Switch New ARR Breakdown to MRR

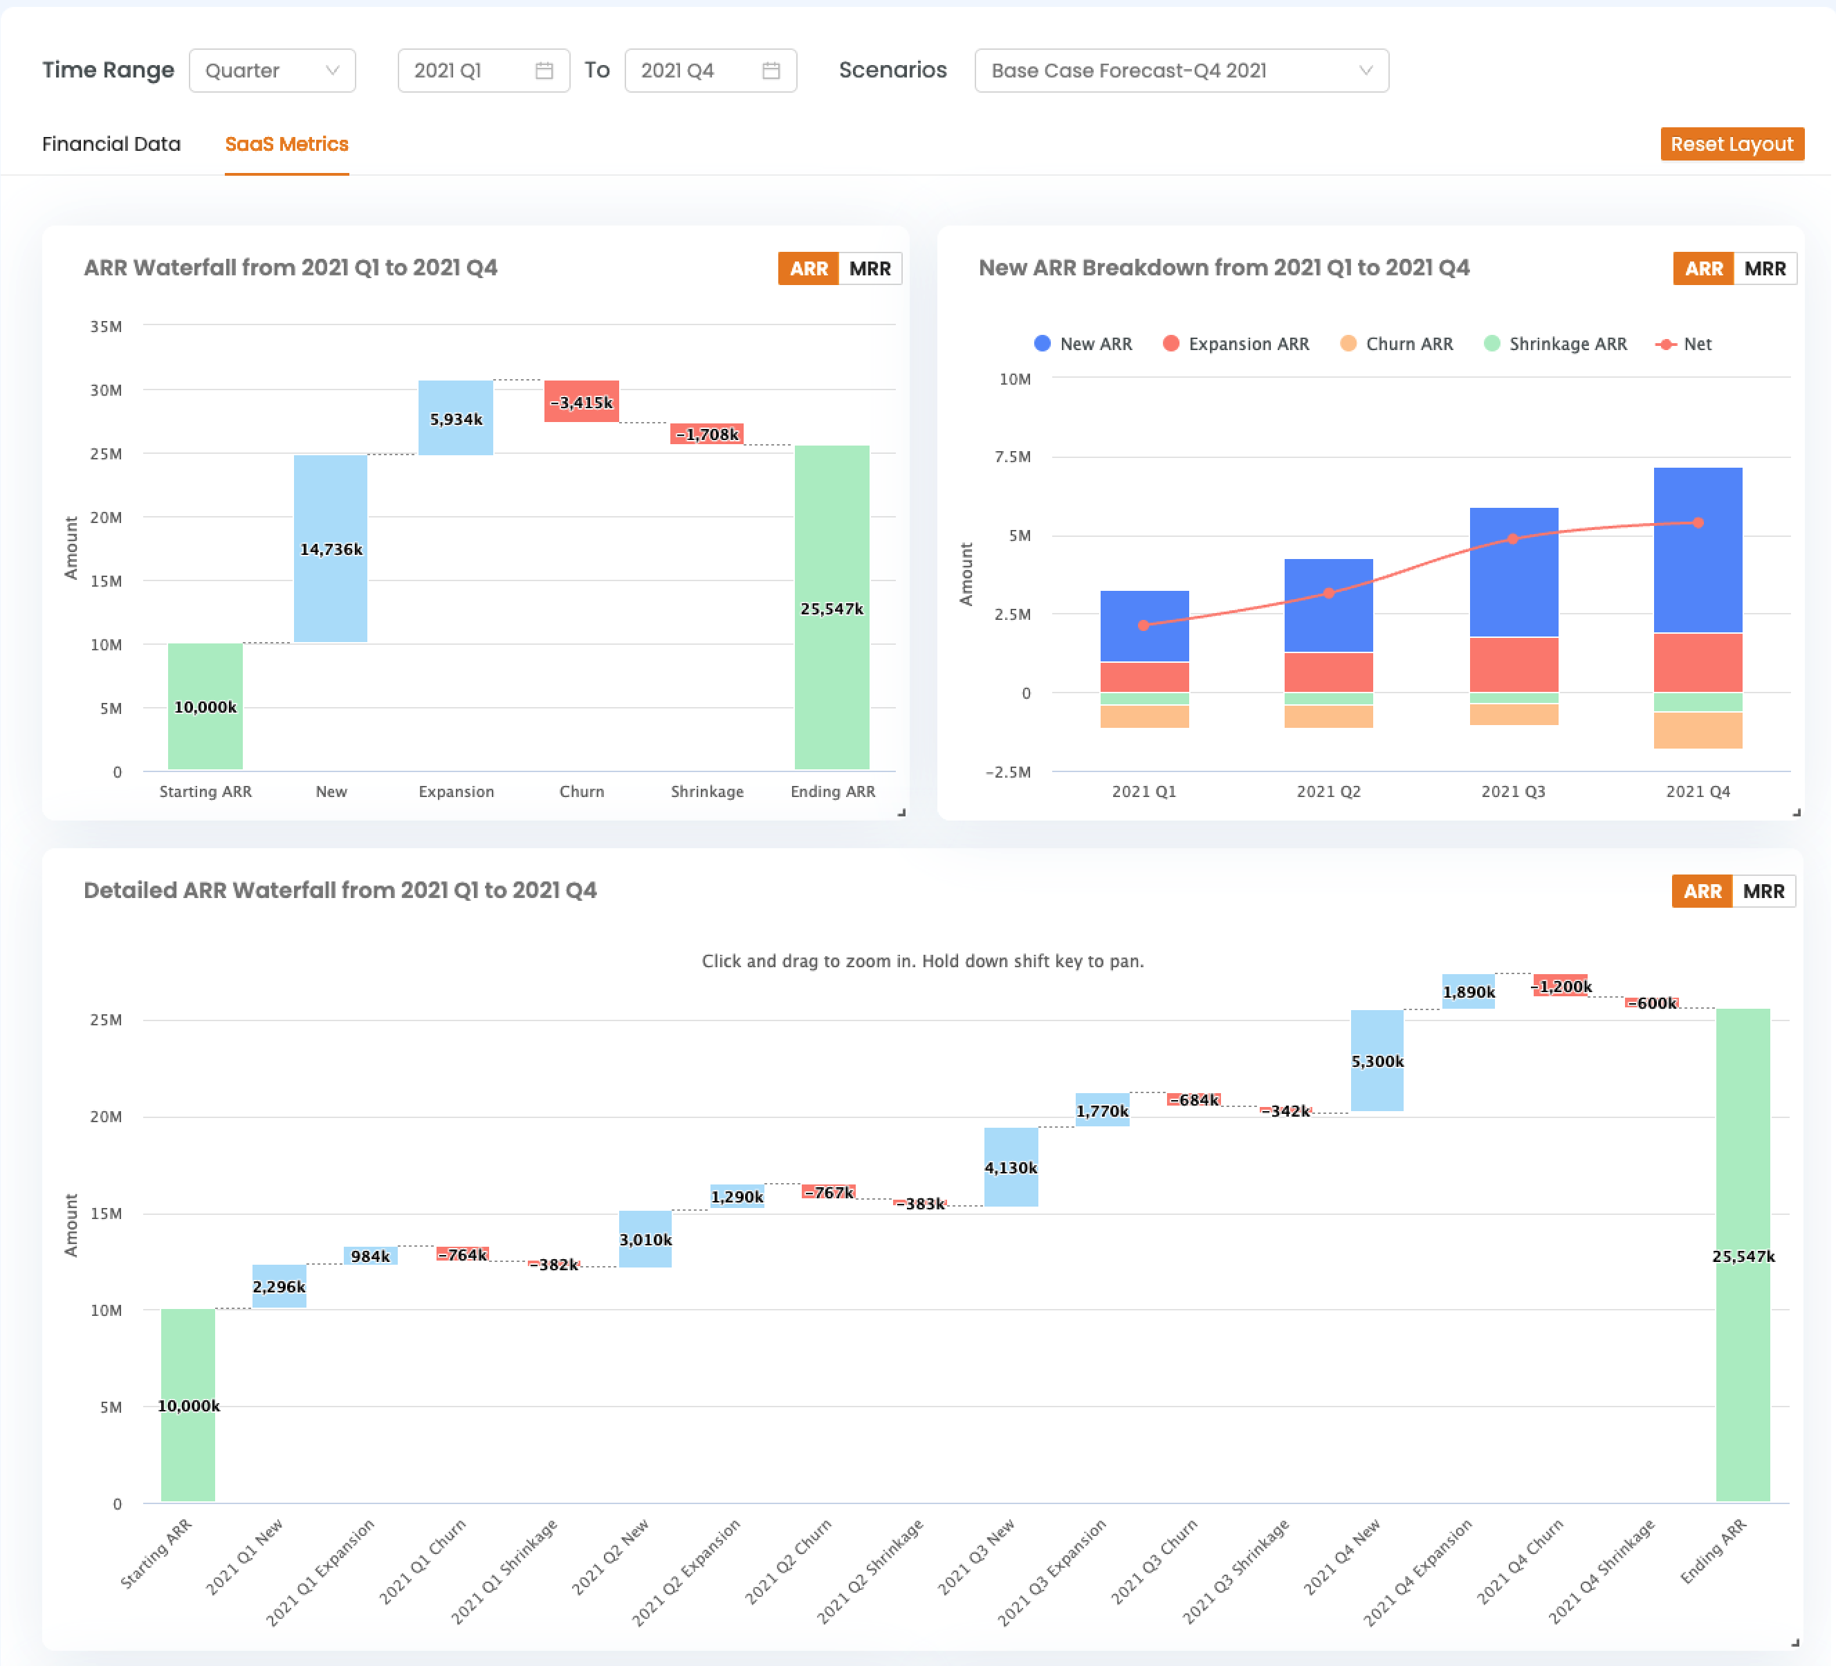[1764, 268]
